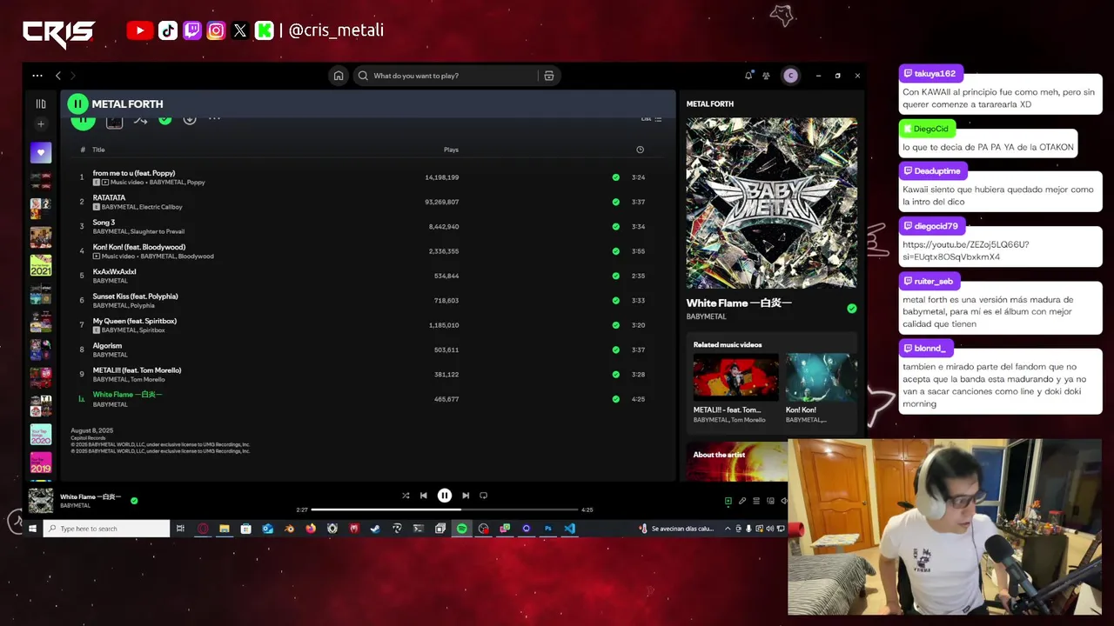
Task: Open Spotify Home
Action: click(339, 76)
